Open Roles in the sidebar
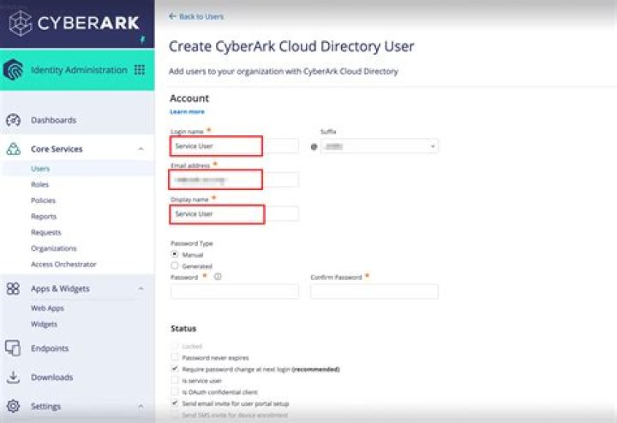The width and height of the screenshot is (617, 423). [39, 184]
